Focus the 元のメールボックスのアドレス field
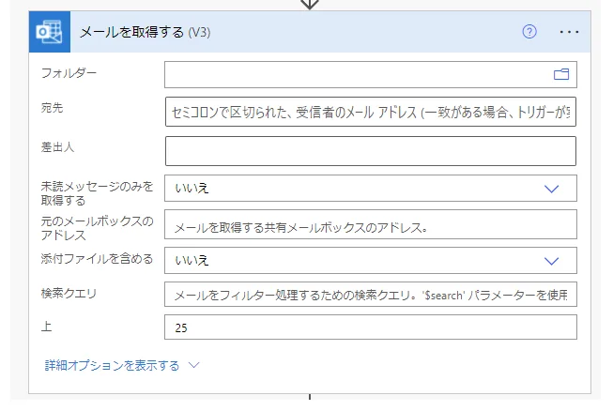Viewport: 613px width, 411px height. click(370, 225)
